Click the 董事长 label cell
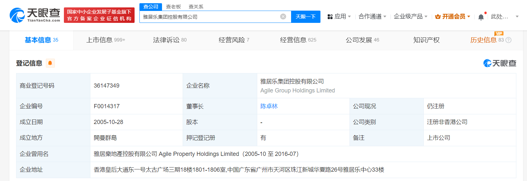Image resolution: width=527 pixels, height=181 pixels. (x=220, y=106)
